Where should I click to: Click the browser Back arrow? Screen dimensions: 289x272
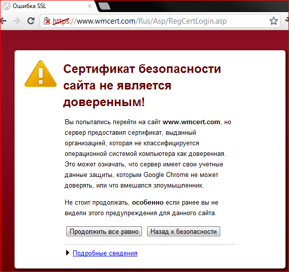click(x=4, y=21)
